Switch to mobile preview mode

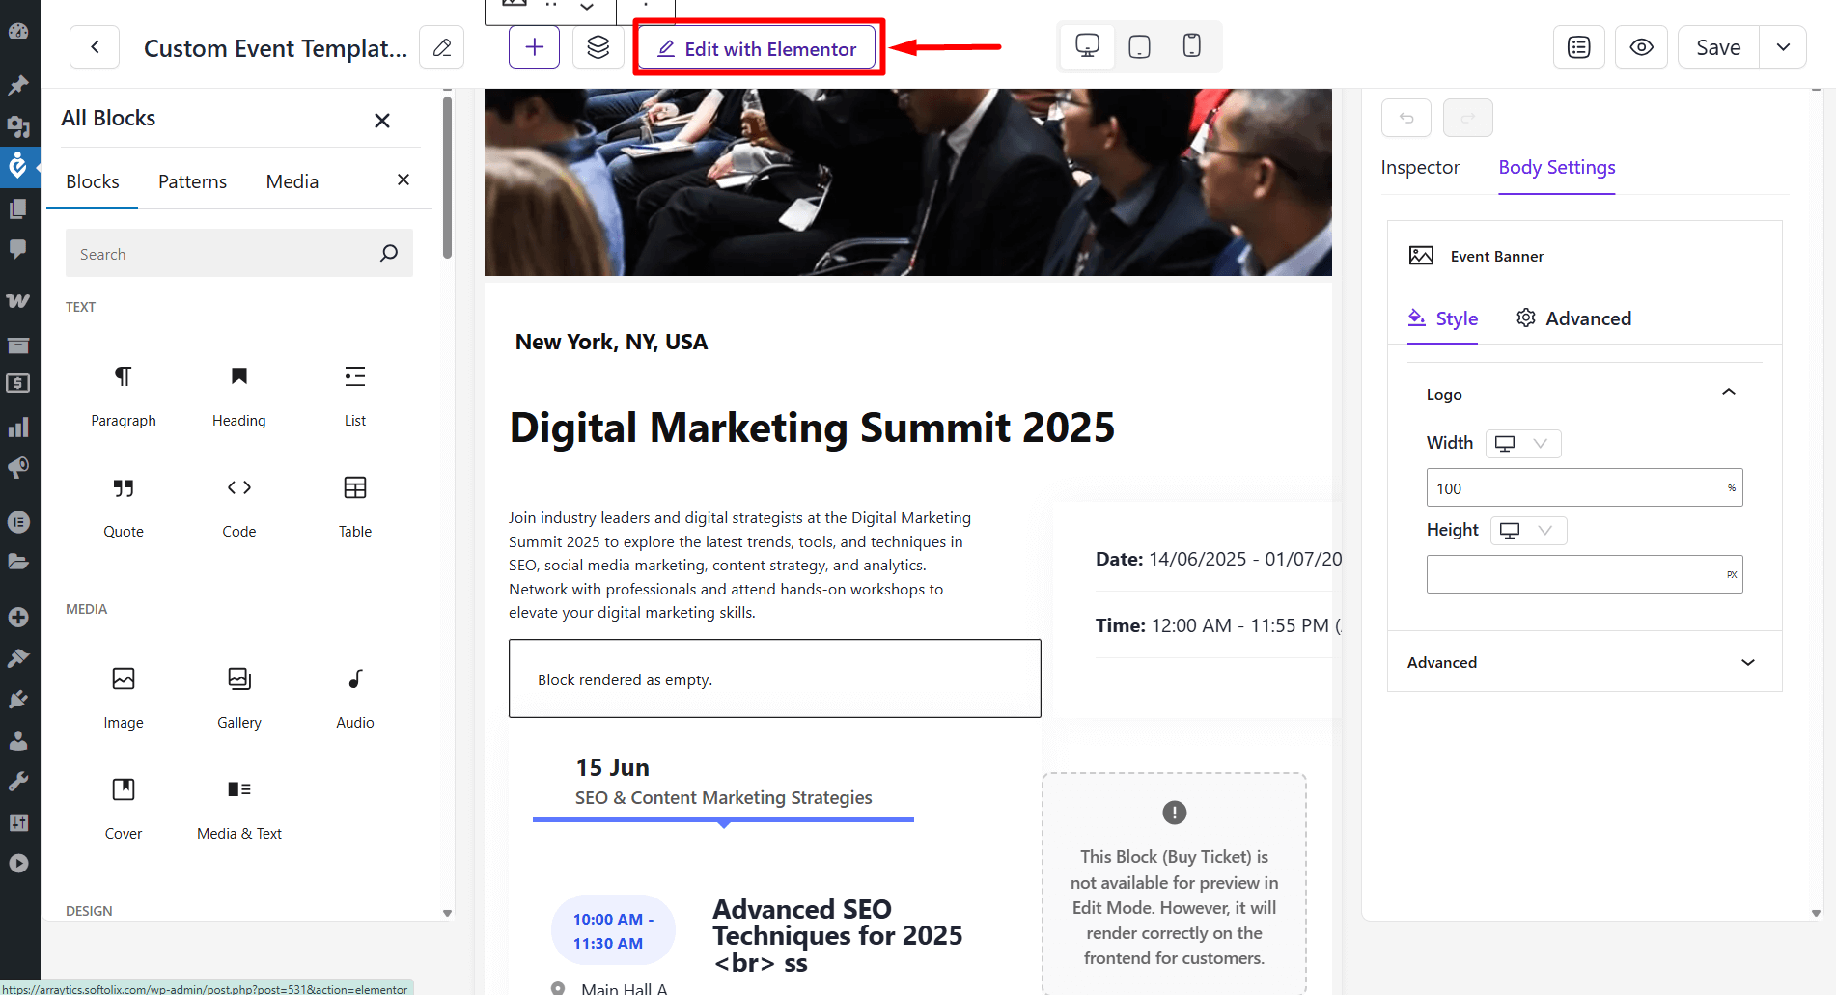(x=1192, y=46)
